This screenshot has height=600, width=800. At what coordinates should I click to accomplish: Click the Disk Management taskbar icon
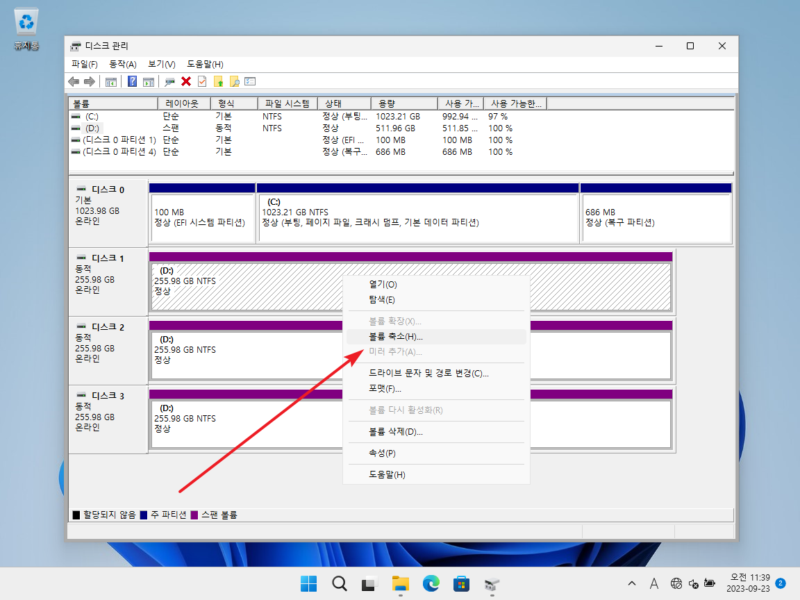492,583
